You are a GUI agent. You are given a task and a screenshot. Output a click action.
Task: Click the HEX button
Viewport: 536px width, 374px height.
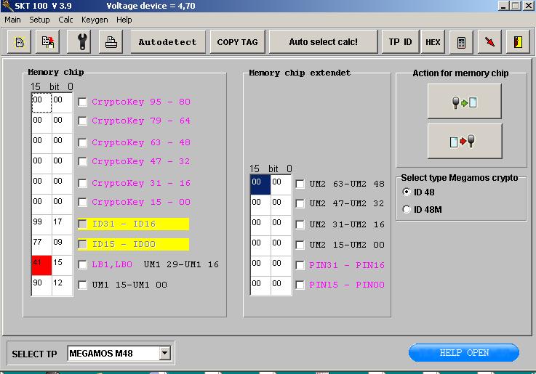433,42
